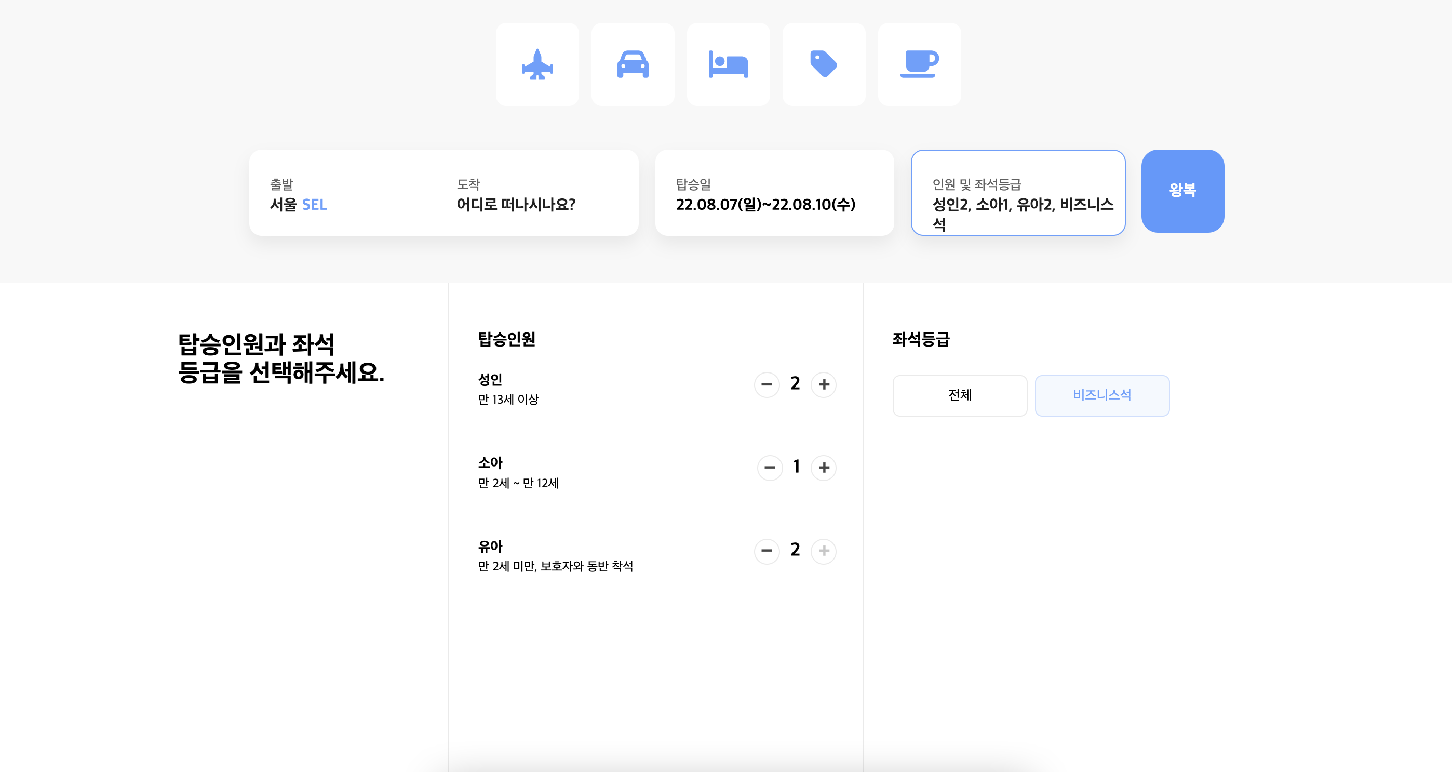
Task: Increase adult (성인) passenger count
Action: (824, 384)
